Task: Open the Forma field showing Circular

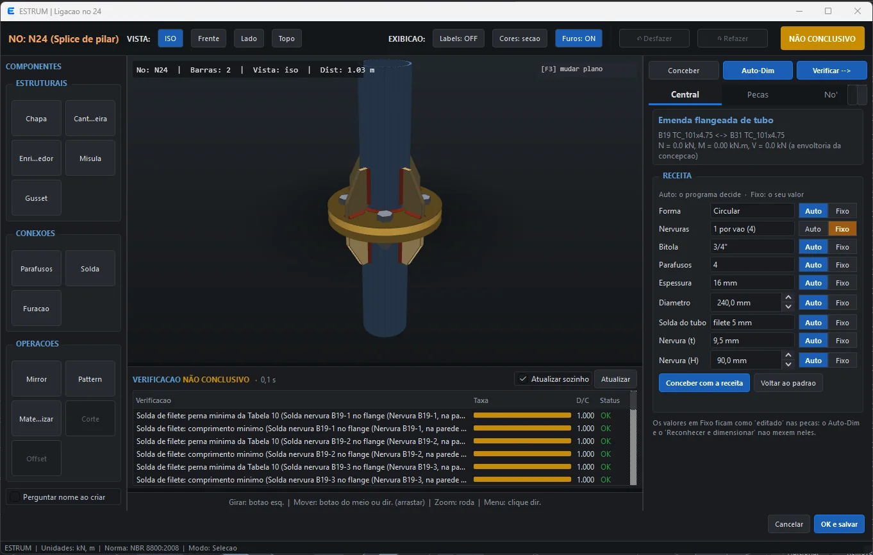Action: 752,211
